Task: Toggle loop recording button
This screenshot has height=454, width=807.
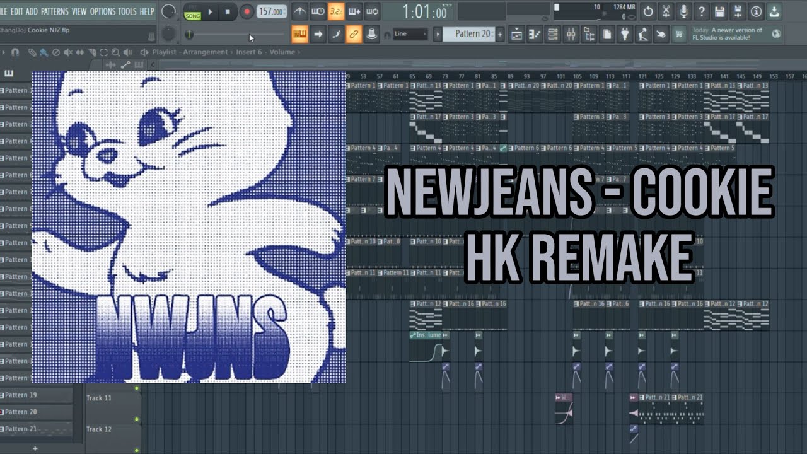Action: coord(372,11)
